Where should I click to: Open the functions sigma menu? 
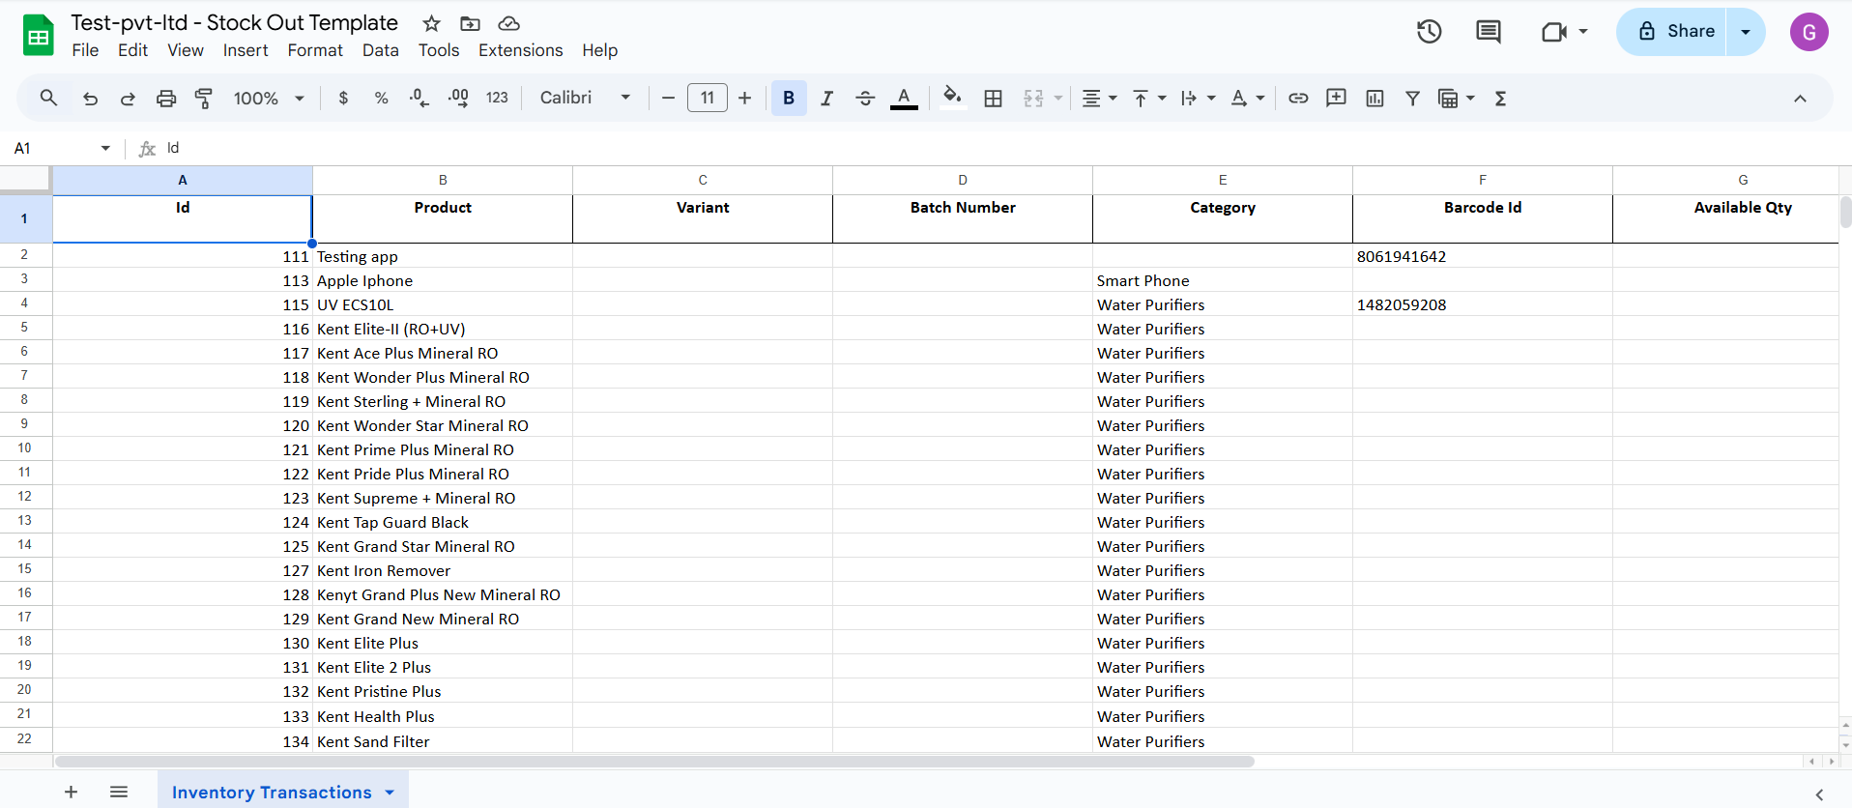pyautogui.click(x=1500, y=98)
